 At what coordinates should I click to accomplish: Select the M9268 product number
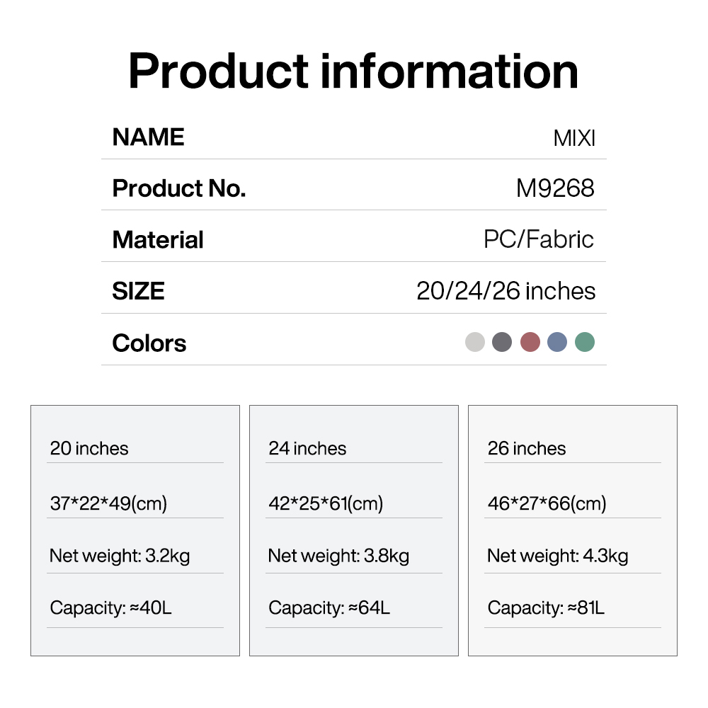pyautogui.click(x=555, y=188)
